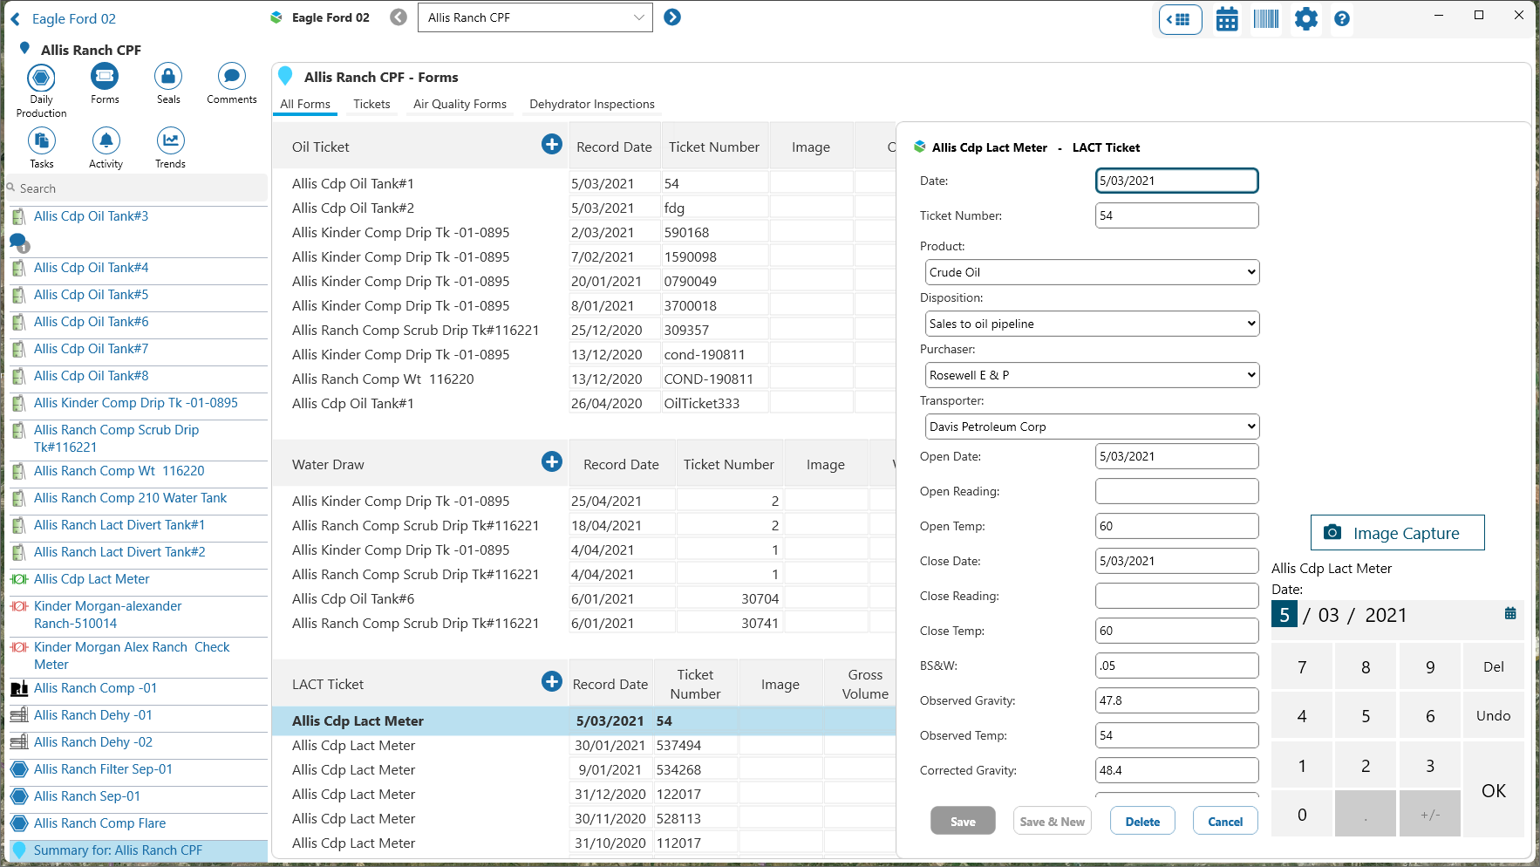Click the barcode scanner icon in toolbar
The image size is (1540, 867).
[x=1265, y=19]
